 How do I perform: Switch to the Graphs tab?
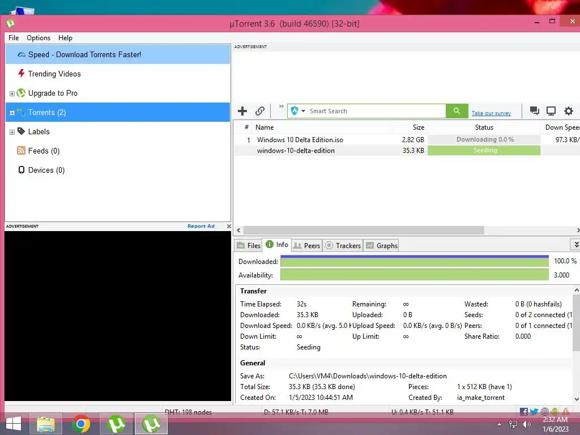382,246
